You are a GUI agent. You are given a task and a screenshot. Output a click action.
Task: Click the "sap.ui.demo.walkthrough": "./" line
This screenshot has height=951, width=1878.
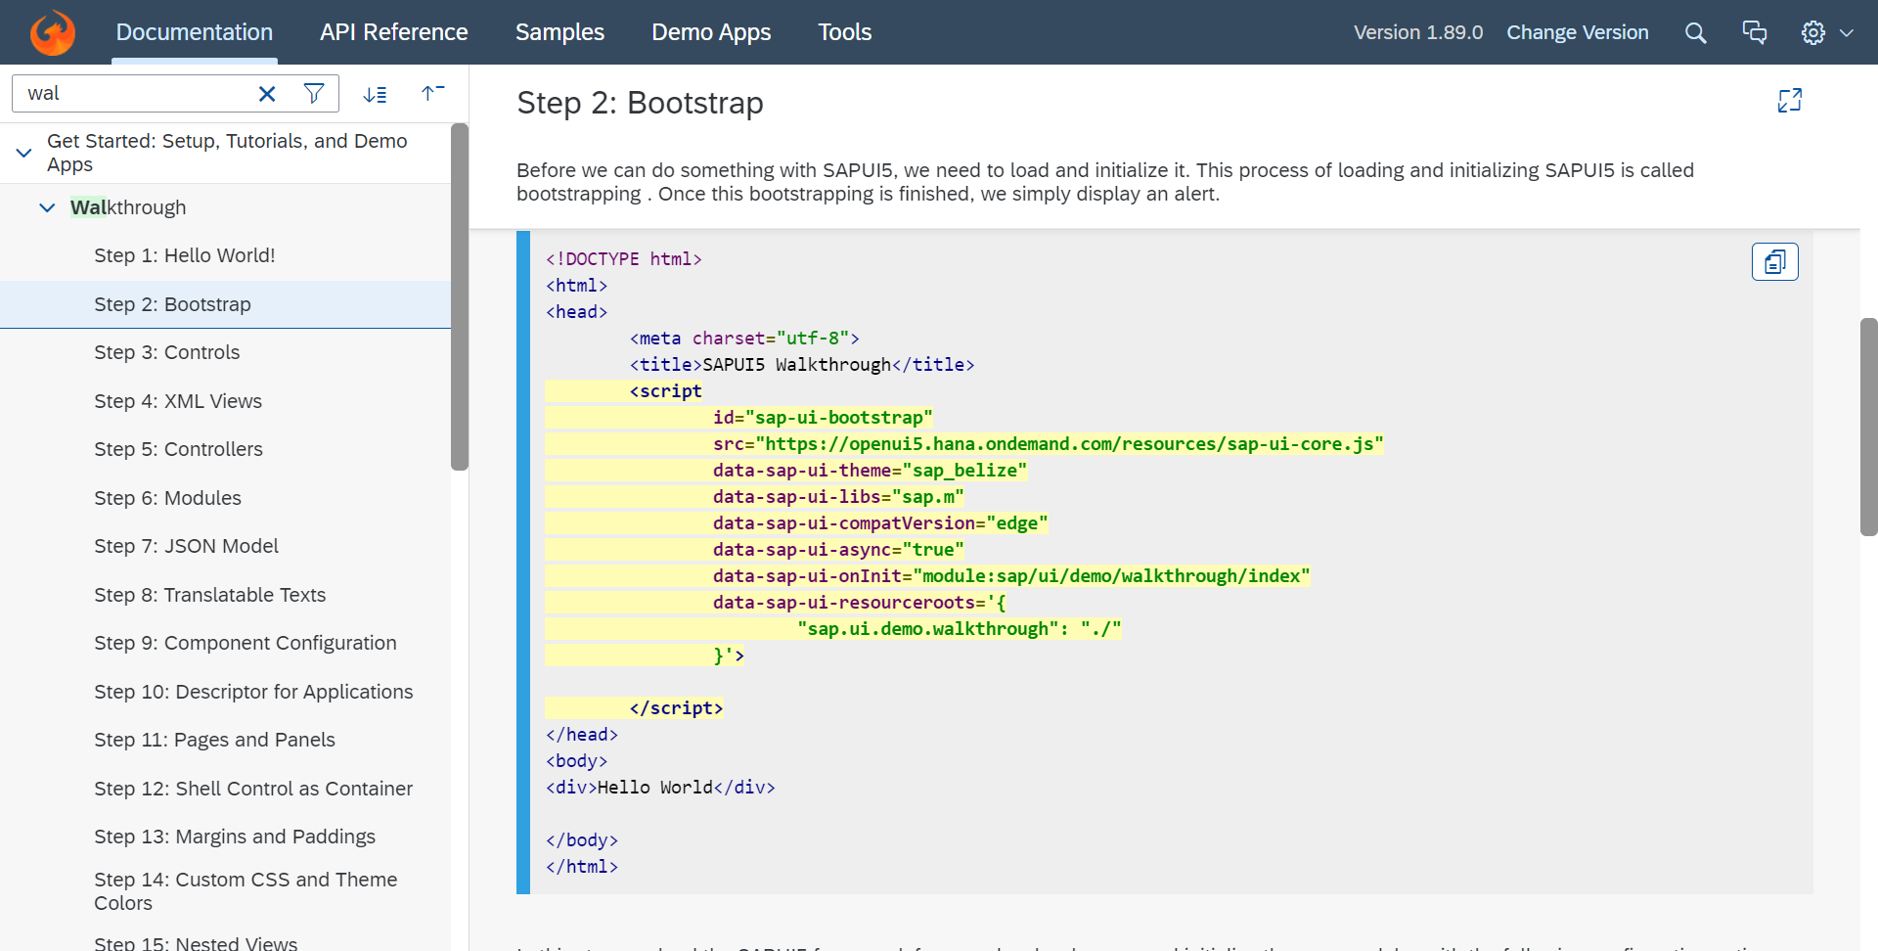pos(960,629)
